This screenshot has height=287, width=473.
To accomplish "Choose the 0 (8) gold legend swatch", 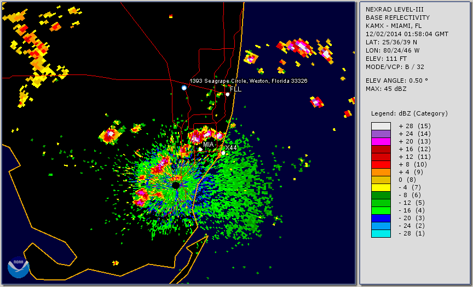I will (x=381, y=180).
